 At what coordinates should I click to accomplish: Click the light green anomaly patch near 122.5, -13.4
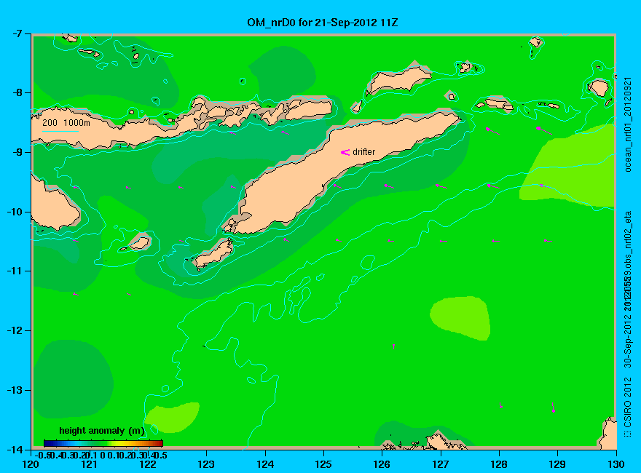(173, 417)
